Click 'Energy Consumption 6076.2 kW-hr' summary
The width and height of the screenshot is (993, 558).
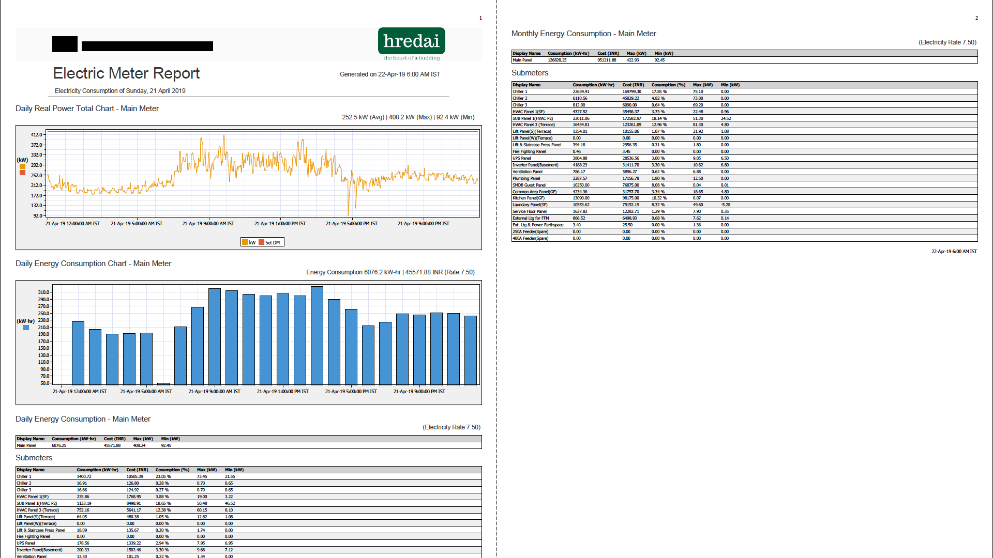(x=390, y=272)
